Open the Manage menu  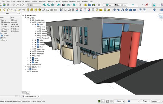point(65,1)
